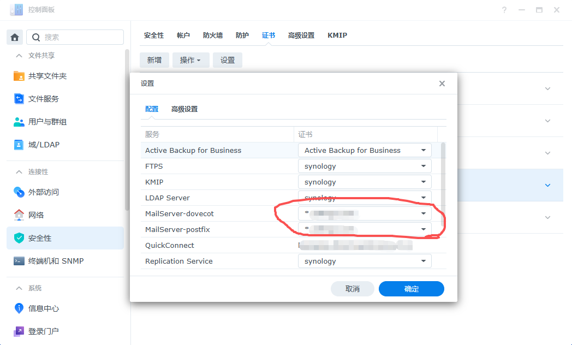The image size is (572, 345).
Task: Click the File Services icon
Action: 19,99
